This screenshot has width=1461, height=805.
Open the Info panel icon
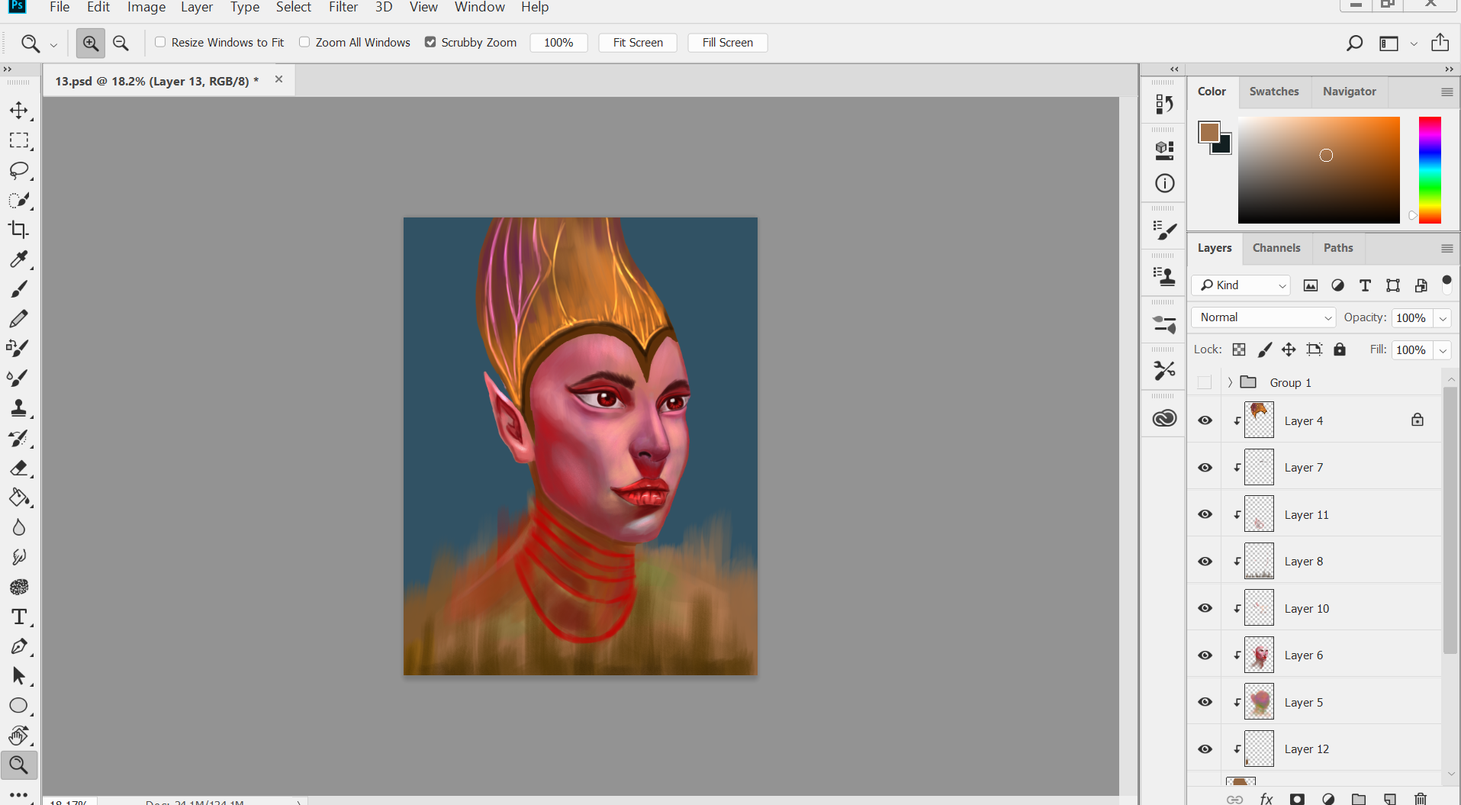click(1164, 183)
